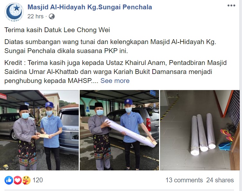
Task: Click the sumbangan wang tunai paragraph
Action: [110, 46]
